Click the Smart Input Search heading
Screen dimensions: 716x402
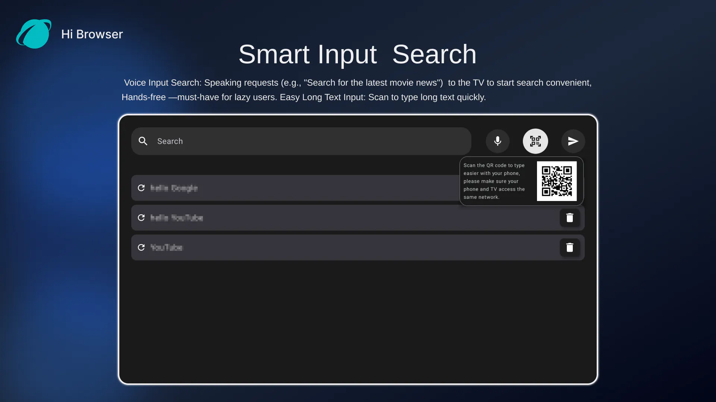click(x=357, y=54)
